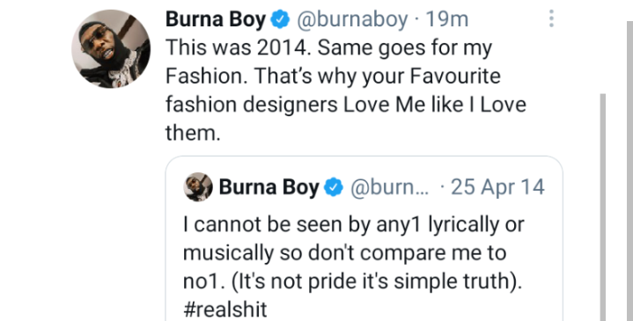Screen dimensions: 633x321
Task: Open the small avatar in the quoted tweet
Action: 198,187
